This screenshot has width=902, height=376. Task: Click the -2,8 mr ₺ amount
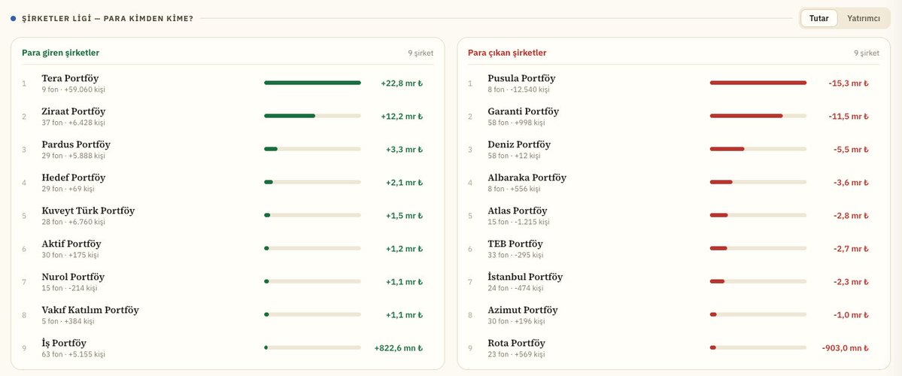click(x=851, y=216)
